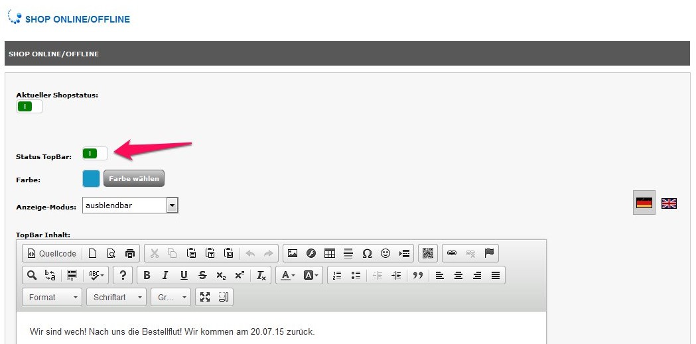Image resolution: width=696 pixels, height=344 pixels.
Task: Maximize the editor with the fullscreen icon
Action: (x=205, y=297)
